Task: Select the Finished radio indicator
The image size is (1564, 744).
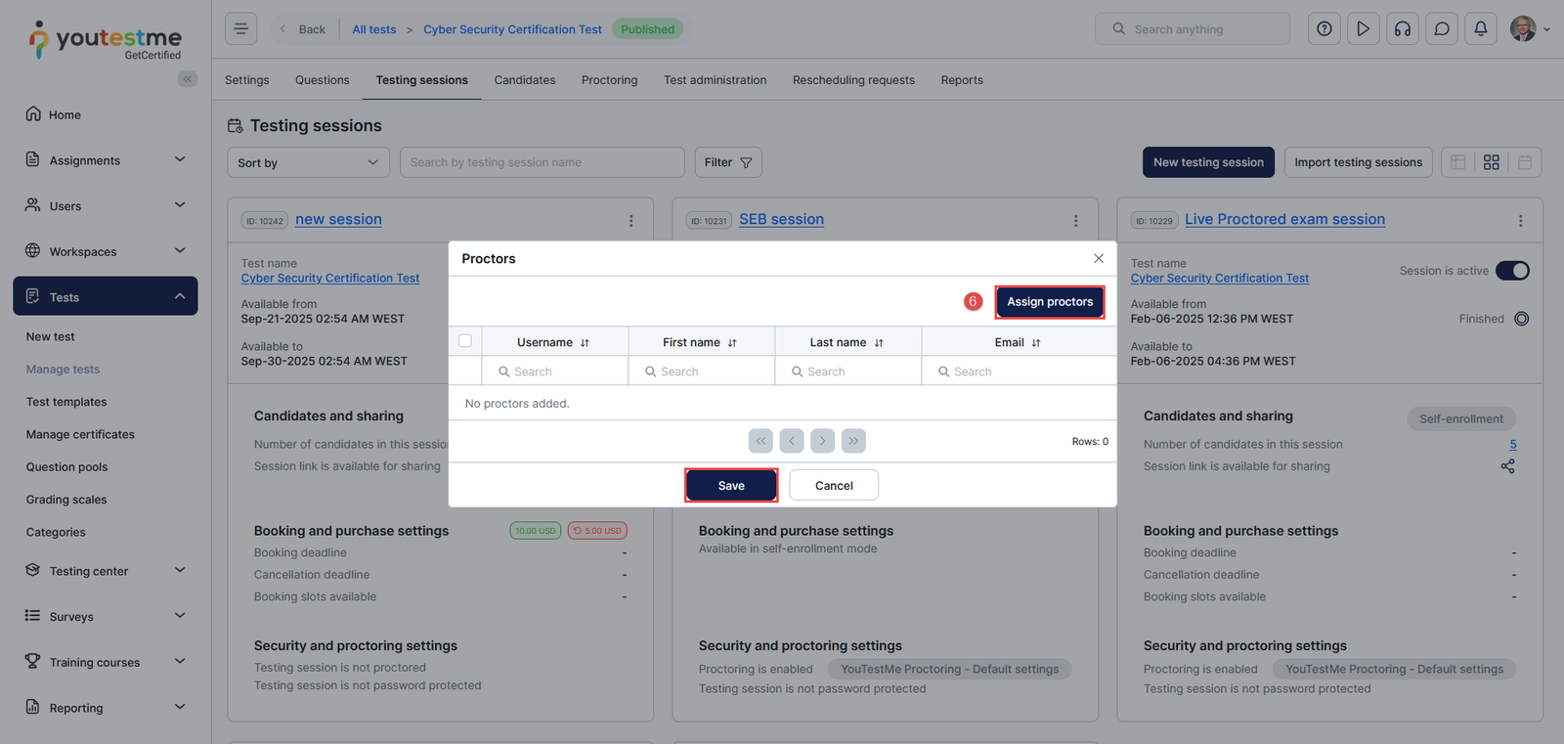Action: [1521, 319]
